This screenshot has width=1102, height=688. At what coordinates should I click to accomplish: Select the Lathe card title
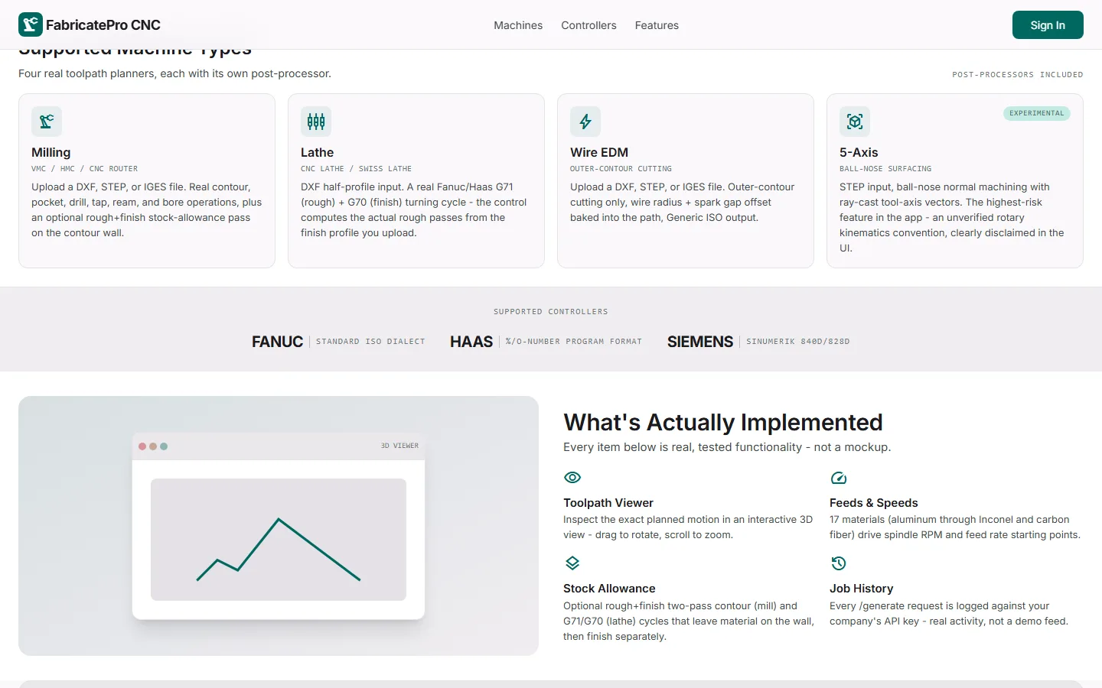(x=317, y=153)
